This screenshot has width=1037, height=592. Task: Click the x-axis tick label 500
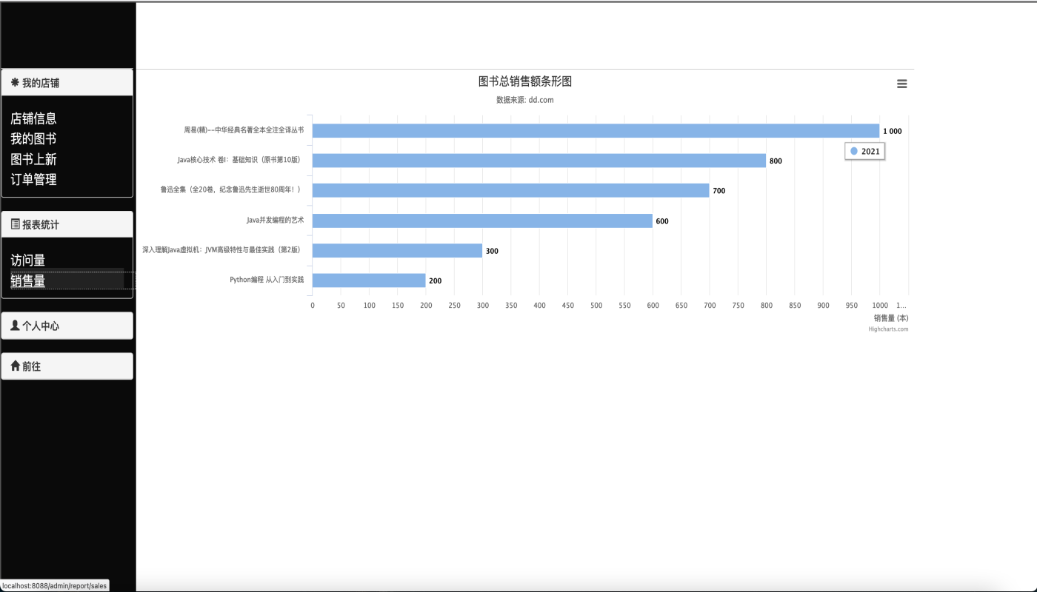[596, 305]
